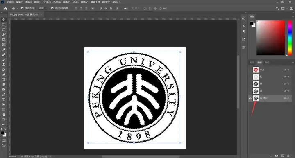Viewport: 295px width, 158px height.
Task: Select the Hand tool
Action: coord(4,115)
